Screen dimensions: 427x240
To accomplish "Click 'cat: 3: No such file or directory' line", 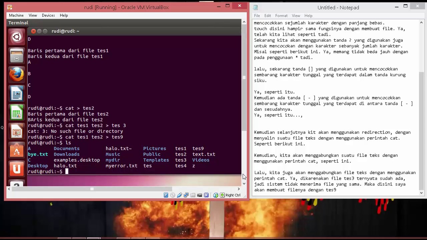I will coord(75,131).
